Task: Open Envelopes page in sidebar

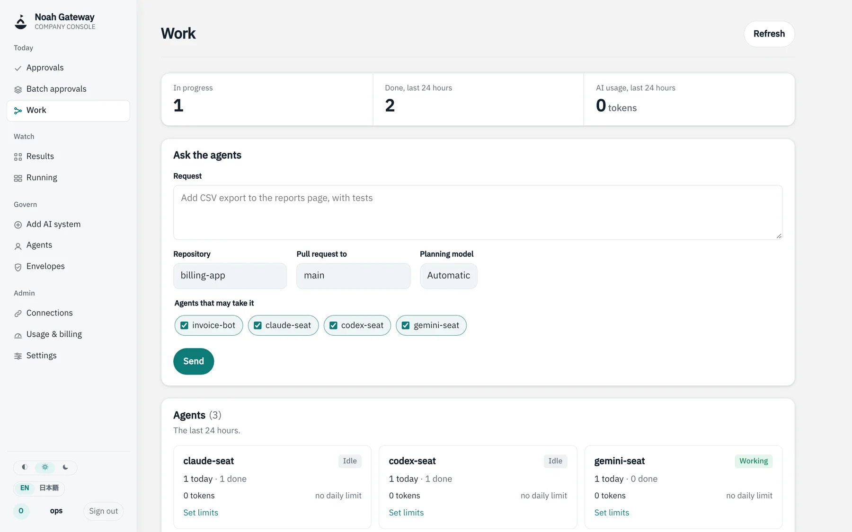Action: 68,266
